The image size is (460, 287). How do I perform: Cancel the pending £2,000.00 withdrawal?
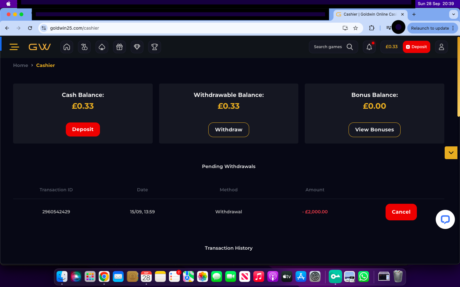[401, 212]
